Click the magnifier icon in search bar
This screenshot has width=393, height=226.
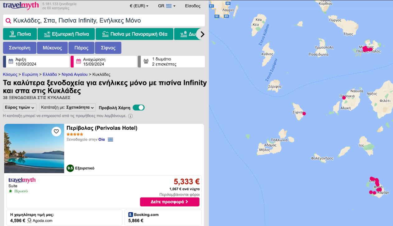8,21
